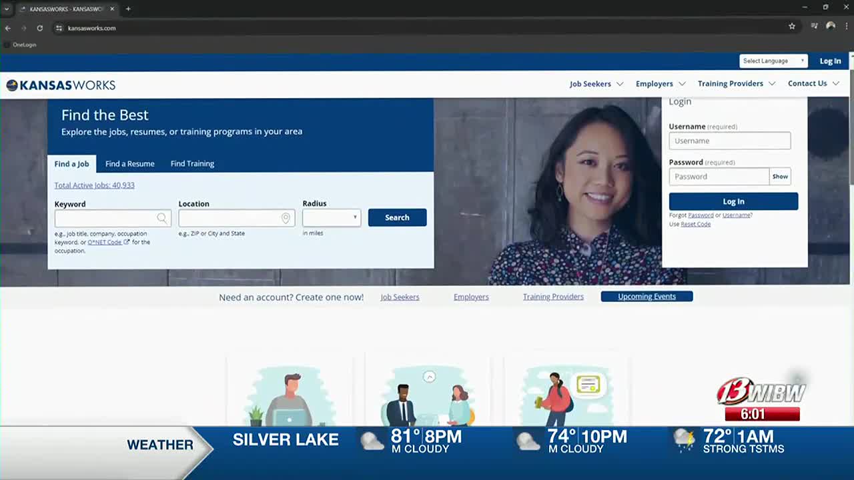Click the KansasWorks logo
Viewport: 854px width, 480px height.
pos(61,85)
